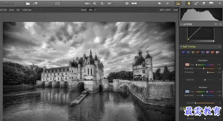This screenshot has height=121, width=223.
Task: Adjust the white point handle under curve
Action: point(214,41)
